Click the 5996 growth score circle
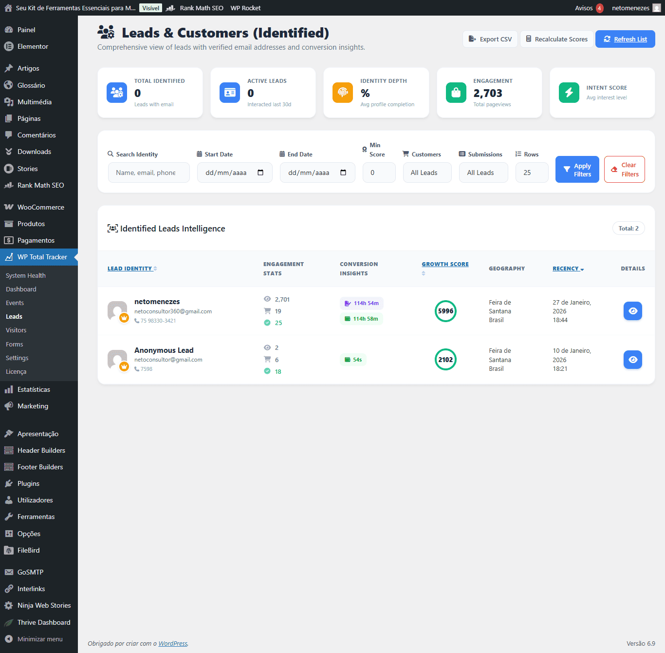The width and height of the screenshot is (665, 653). (x=445, y=311)
